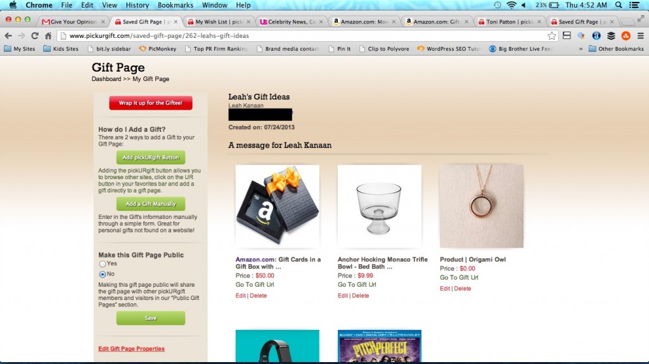Open the Other Bookmarks folder
This screenshot has height=364, width=649.
click(x=616, y=49)
